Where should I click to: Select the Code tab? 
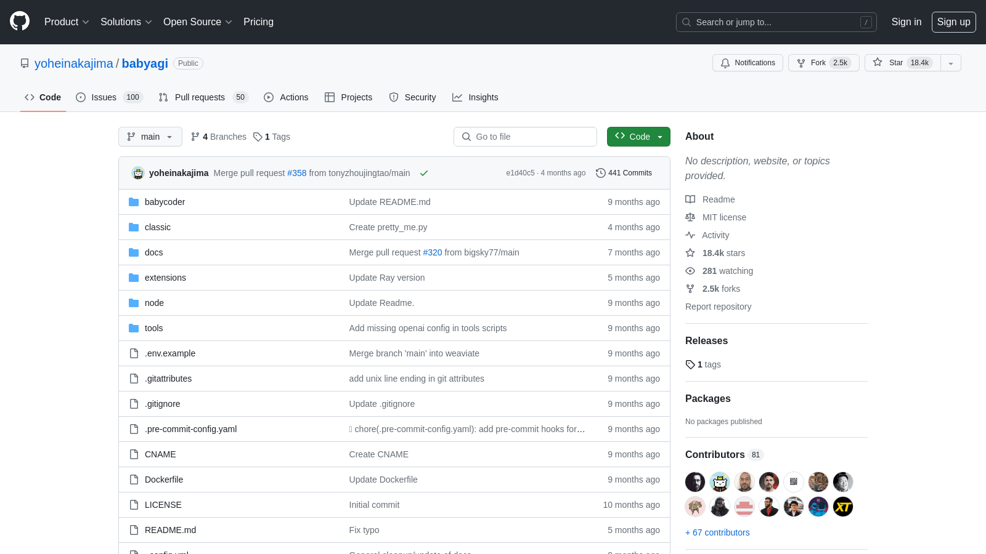[43, 97]
